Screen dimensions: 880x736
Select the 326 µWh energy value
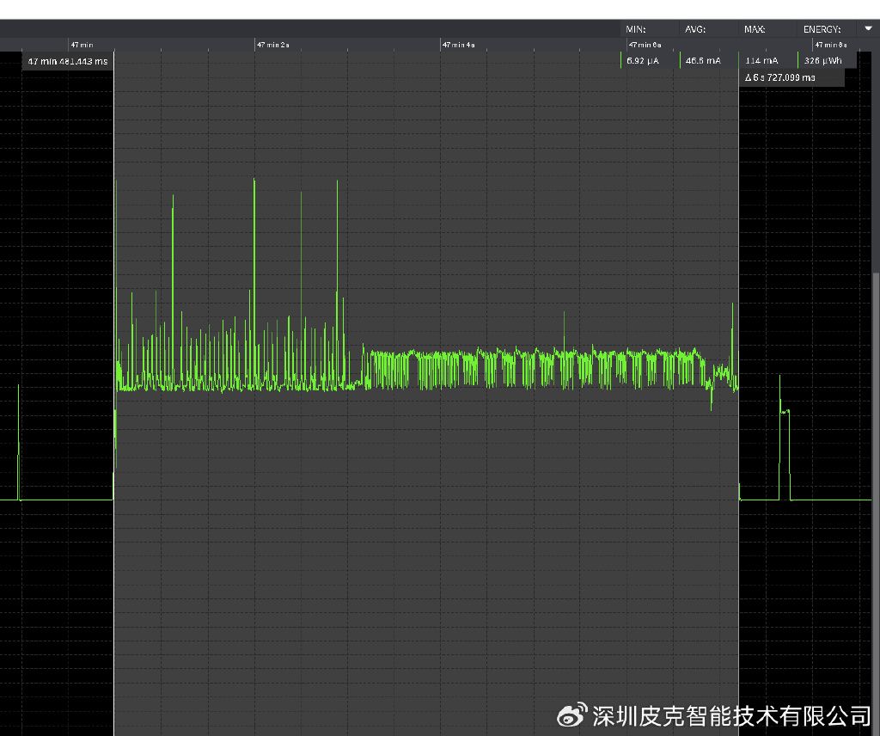click(x=822, y=61)
